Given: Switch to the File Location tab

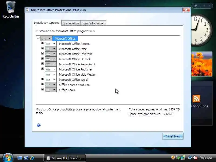Looking at the screenshot, I should coord(71,23).
